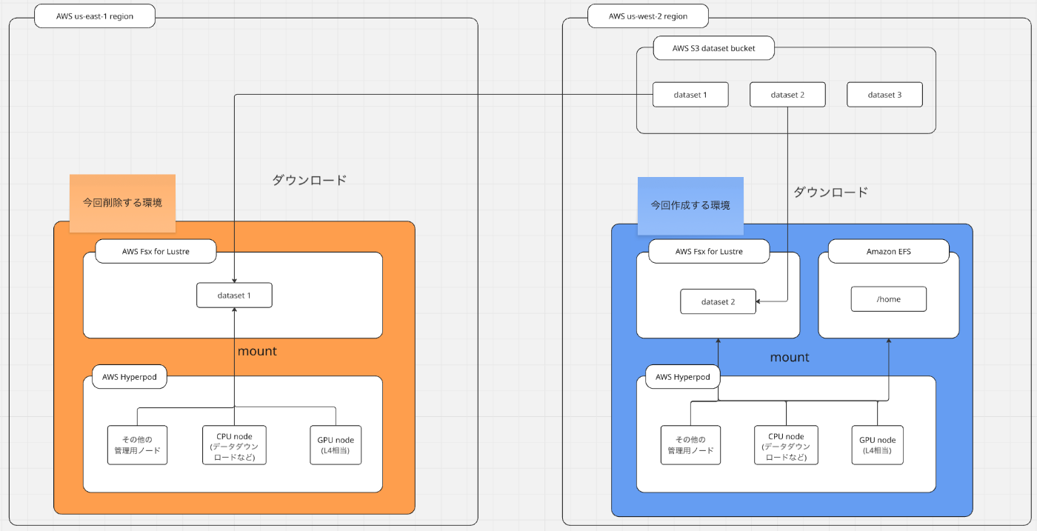Select the GPU node box in blue environment
Screen dimensions: 1037x531
coord(878,445)
